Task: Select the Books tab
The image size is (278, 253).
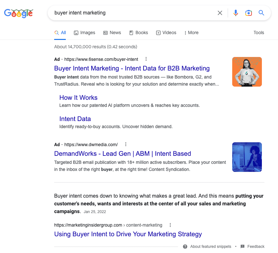Action: [138, 33]
